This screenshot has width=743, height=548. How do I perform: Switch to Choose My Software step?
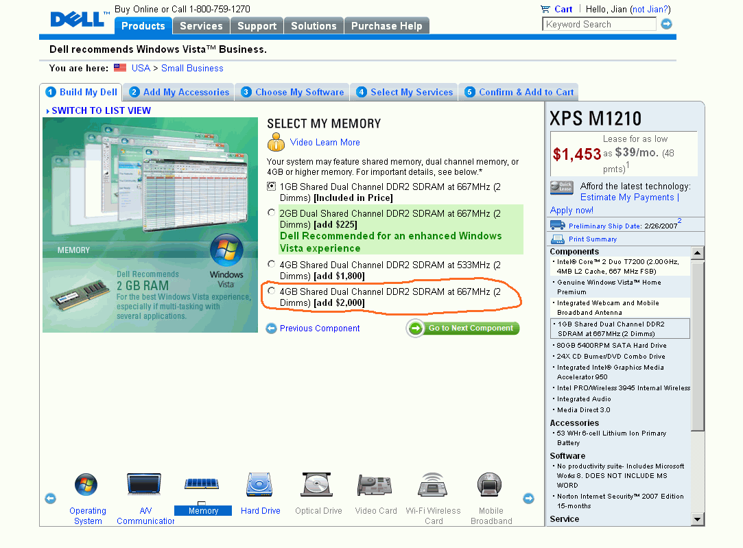coord(292,93)
